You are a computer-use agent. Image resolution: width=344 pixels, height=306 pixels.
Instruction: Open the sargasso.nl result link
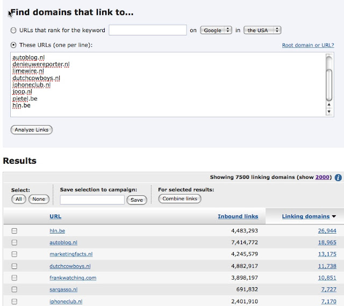click(x=63, y=289)
